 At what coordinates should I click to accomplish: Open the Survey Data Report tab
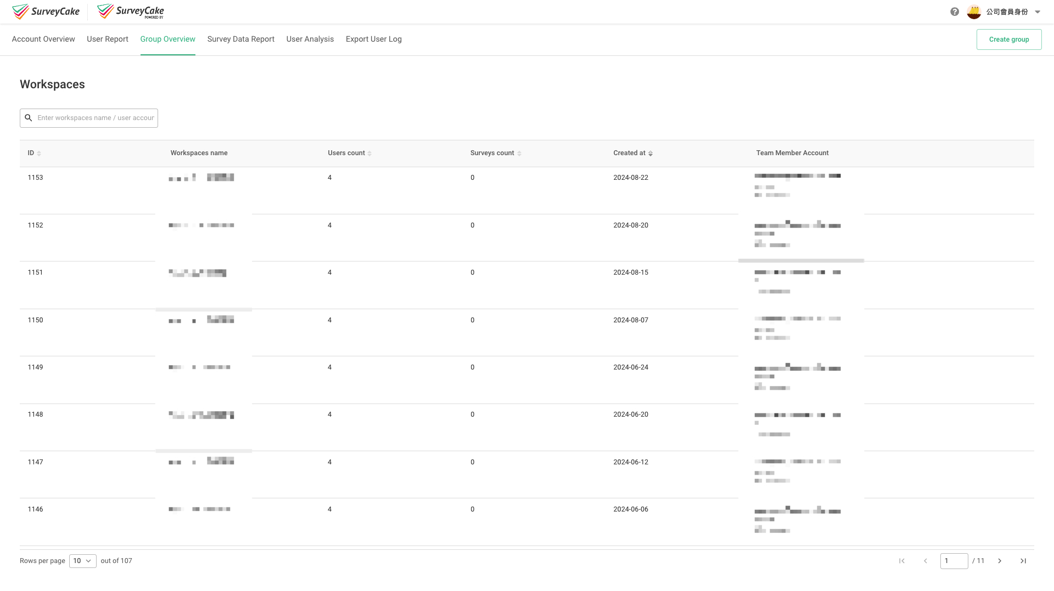[240, 39]
